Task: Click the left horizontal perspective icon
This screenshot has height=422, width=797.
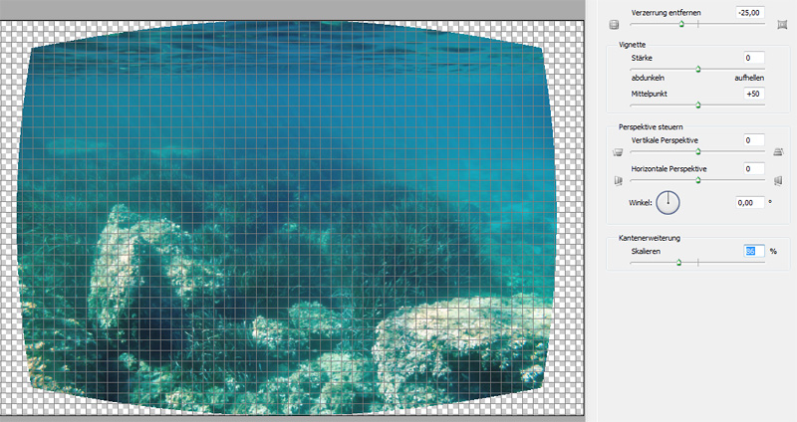Action: tap(618, 180)
